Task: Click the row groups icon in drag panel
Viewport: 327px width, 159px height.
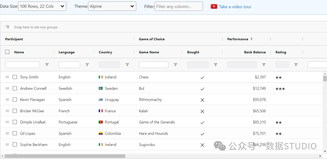Action: click(x=7, y=27)
